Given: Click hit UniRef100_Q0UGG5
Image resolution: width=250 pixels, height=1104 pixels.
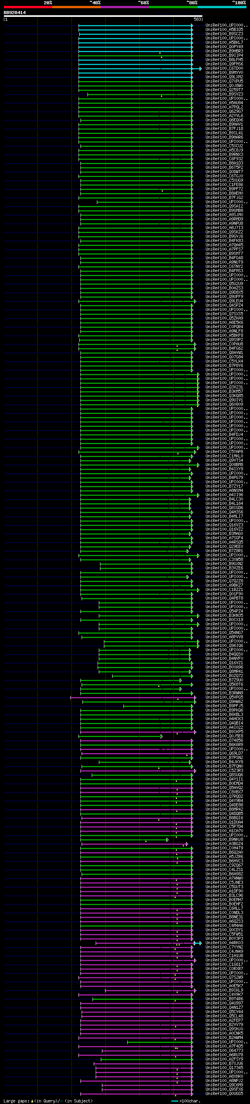Looking at the screenshot, I should [224, 1094].
